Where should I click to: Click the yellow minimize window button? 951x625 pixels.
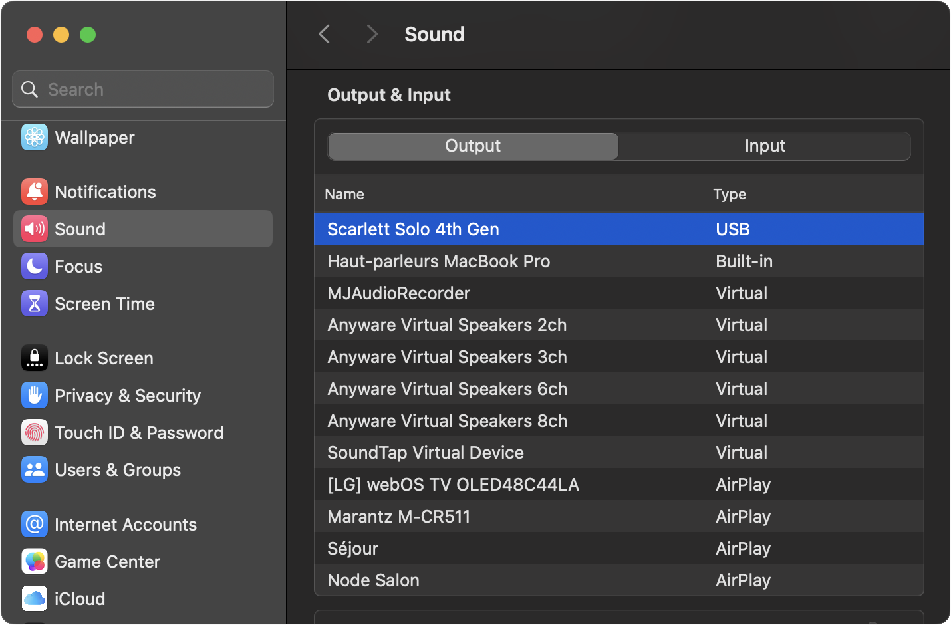point(61,35)
